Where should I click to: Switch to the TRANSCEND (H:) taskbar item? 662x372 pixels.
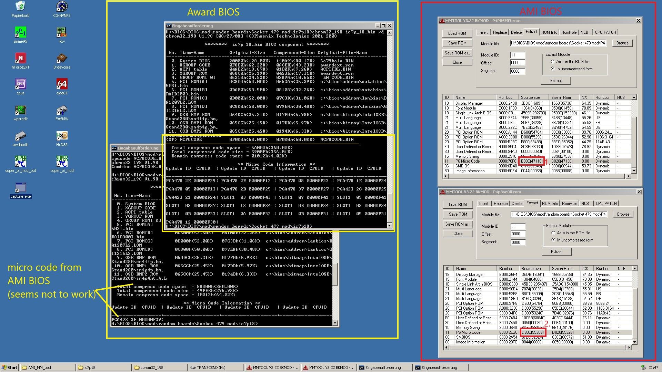pyautogui.click(x=216, y=368)
